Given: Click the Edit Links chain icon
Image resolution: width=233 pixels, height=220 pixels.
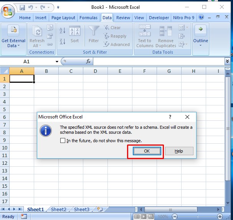Looking at the screenshot, I should point(50,44).
